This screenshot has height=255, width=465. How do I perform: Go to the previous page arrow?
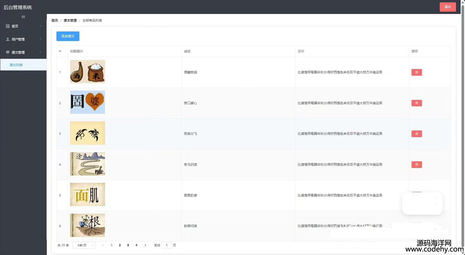tap(102, 245)
